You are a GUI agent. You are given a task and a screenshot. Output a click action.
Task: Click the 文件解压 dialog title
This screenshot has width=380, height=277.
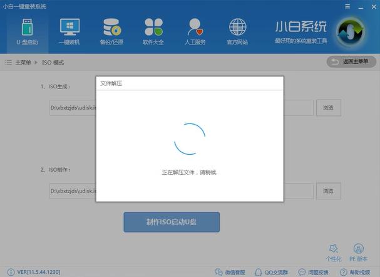point(111,83)
